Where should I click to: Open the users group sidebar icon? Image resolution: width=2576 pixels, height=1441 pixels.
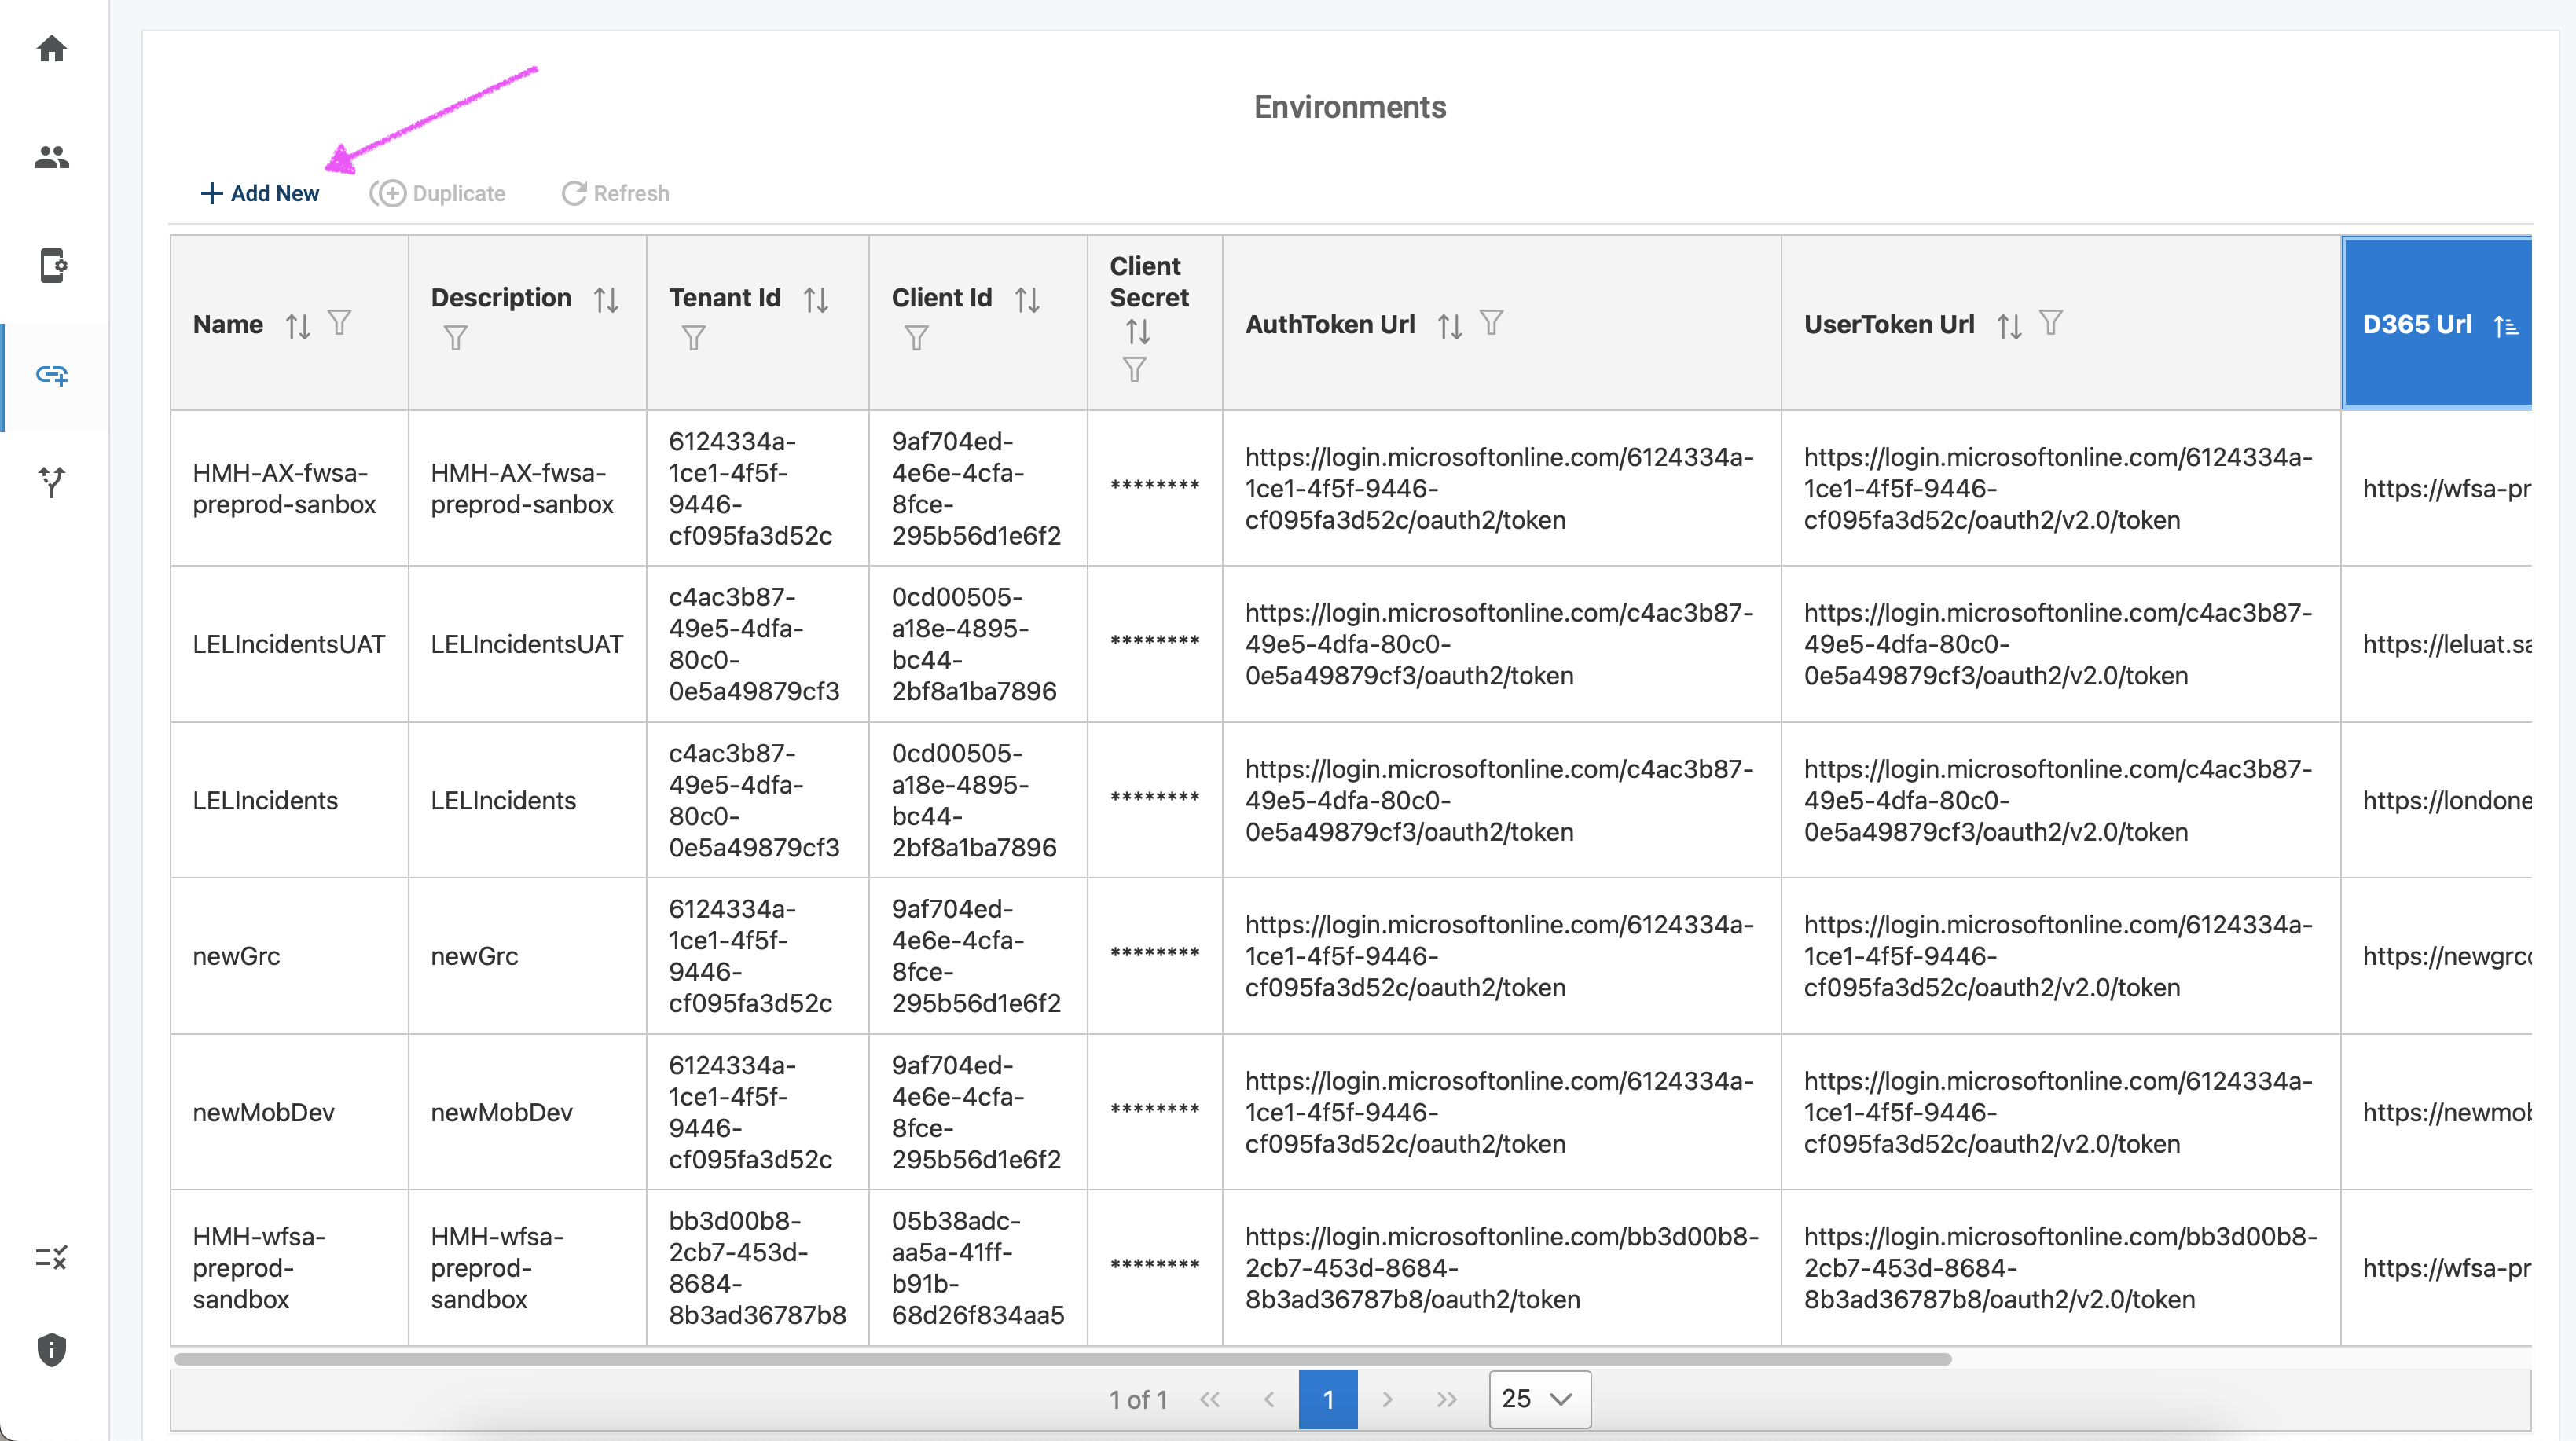click(x=51, y=157)
